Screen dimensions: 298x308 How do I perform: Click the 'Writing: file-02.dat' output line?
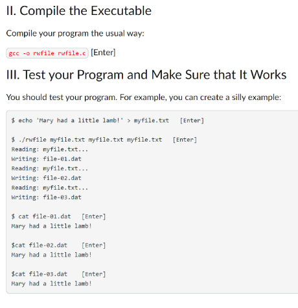click(x=47, y=178)
